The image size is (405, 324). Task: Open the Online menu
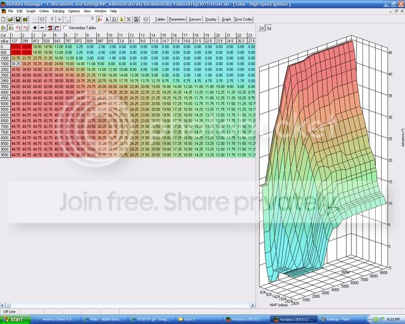[x=44, y=11]
